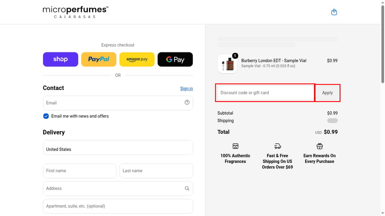Click the microperfumes Calabasas logo
Screen dimensions: 385x216
pos(75,12)
